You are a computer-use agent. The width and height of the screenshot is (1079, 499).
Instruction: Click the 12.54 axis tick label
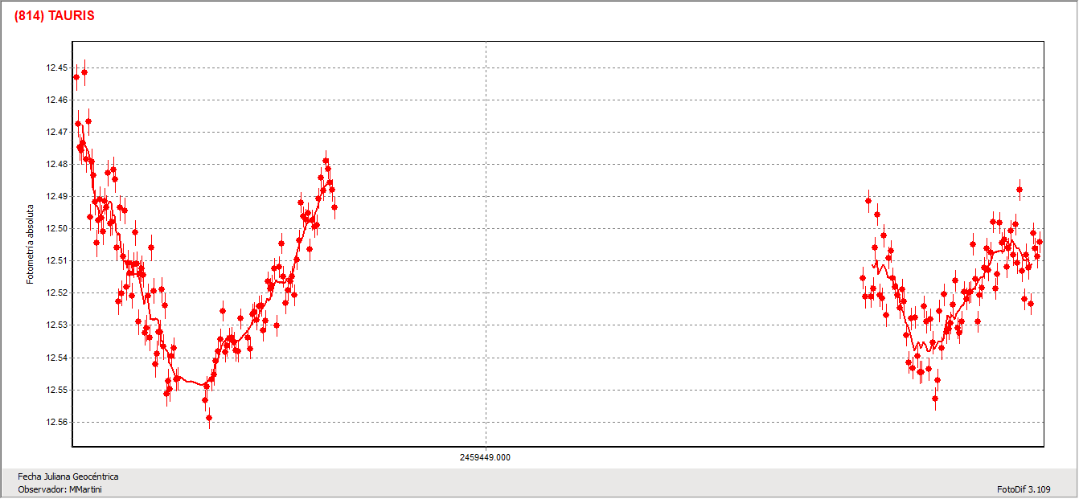coord(57,358)
